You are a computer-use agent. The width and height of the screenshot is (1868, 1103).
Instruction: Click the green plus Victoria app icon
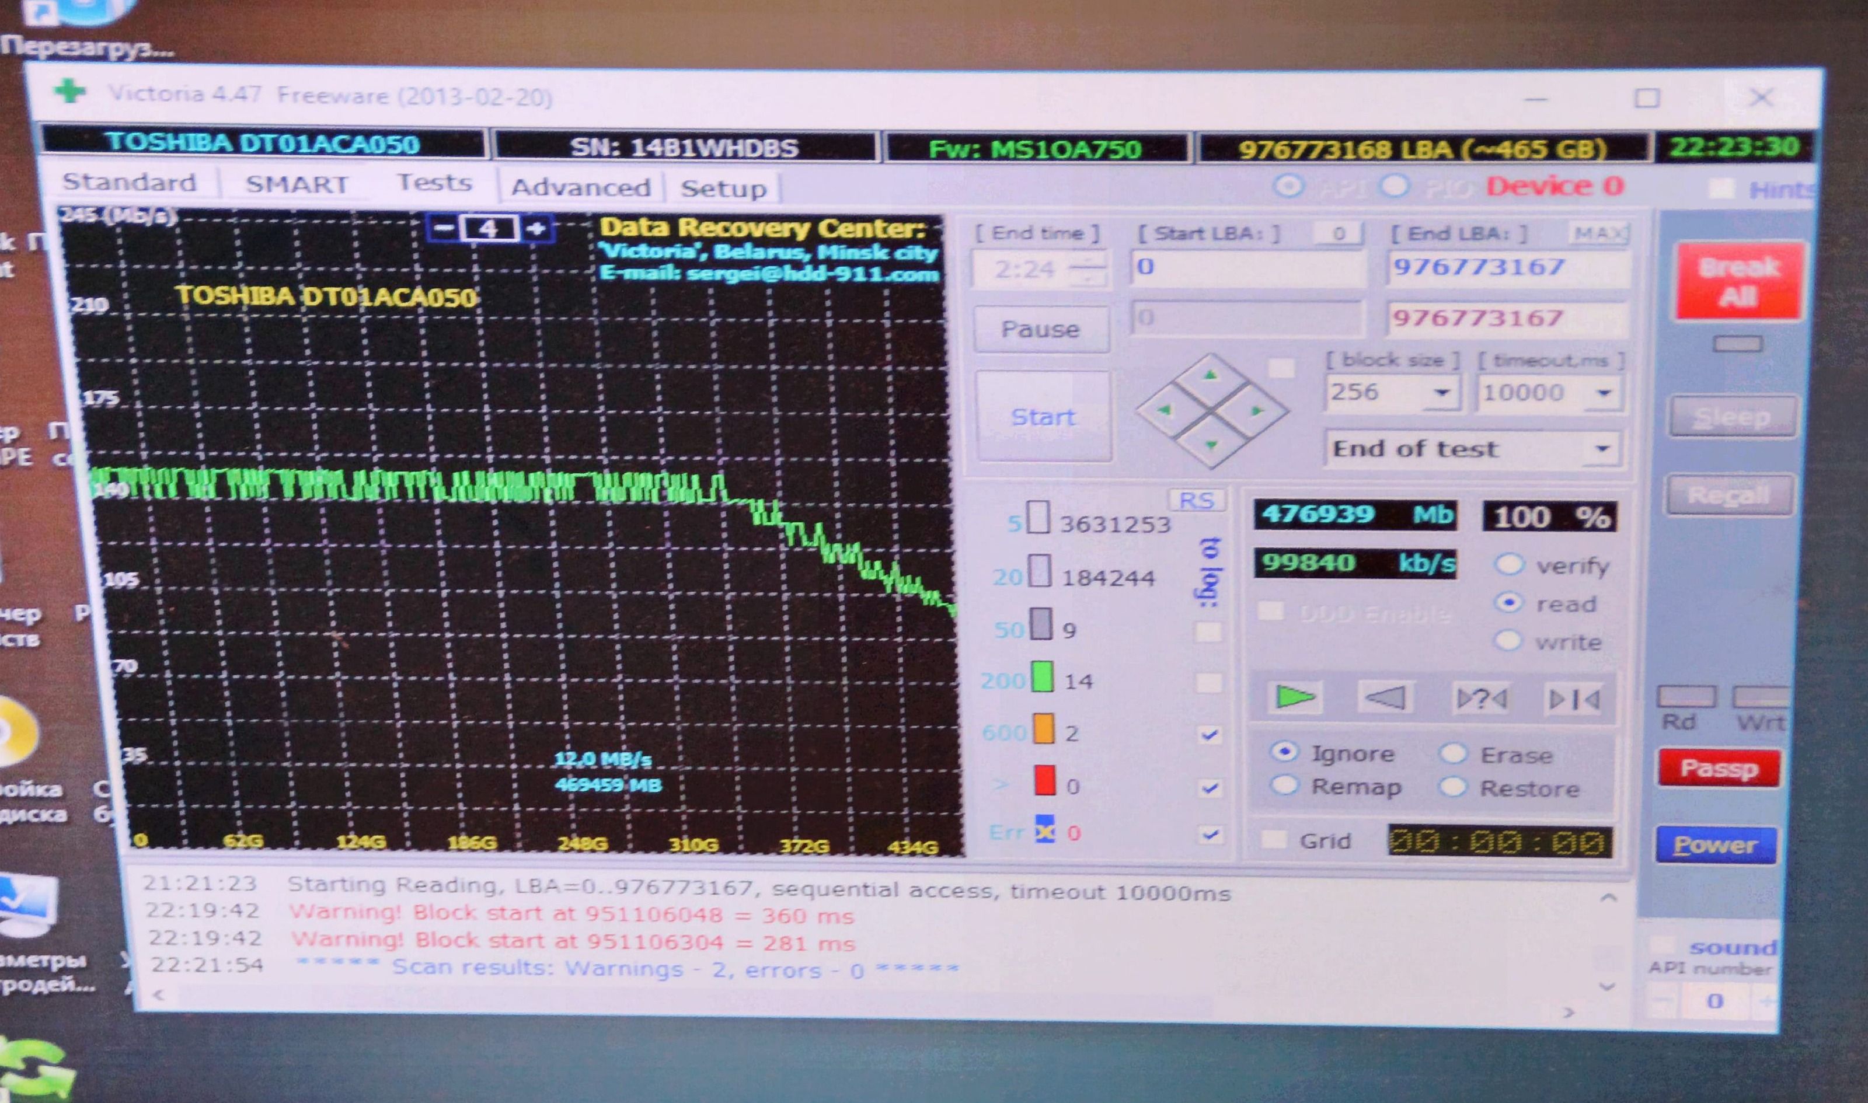[70, 92]
